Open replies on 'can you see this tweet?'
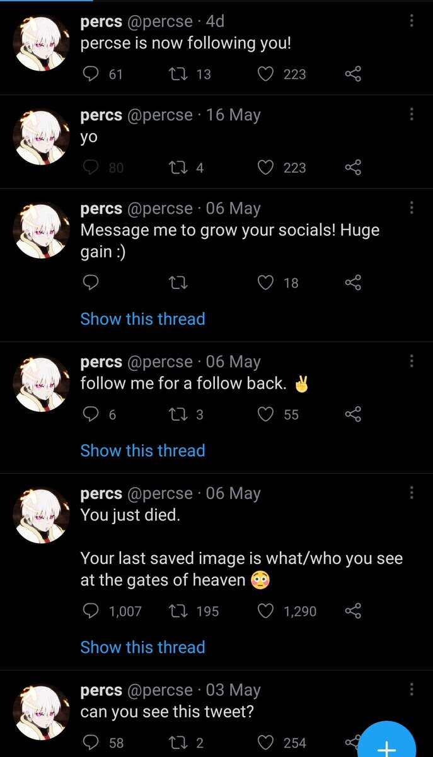 91,743
